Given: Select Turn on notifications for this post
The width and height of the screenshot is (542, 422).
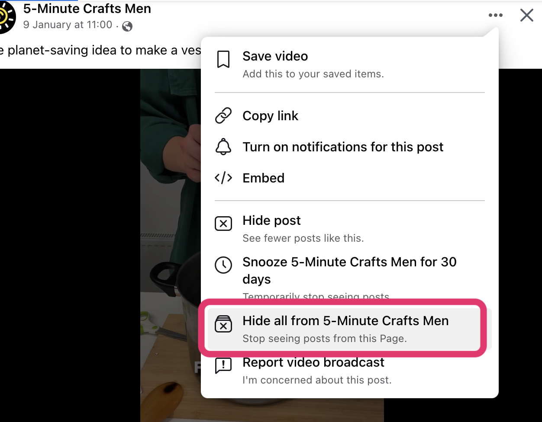Looking at the screenshot, I should coord(350,147).
